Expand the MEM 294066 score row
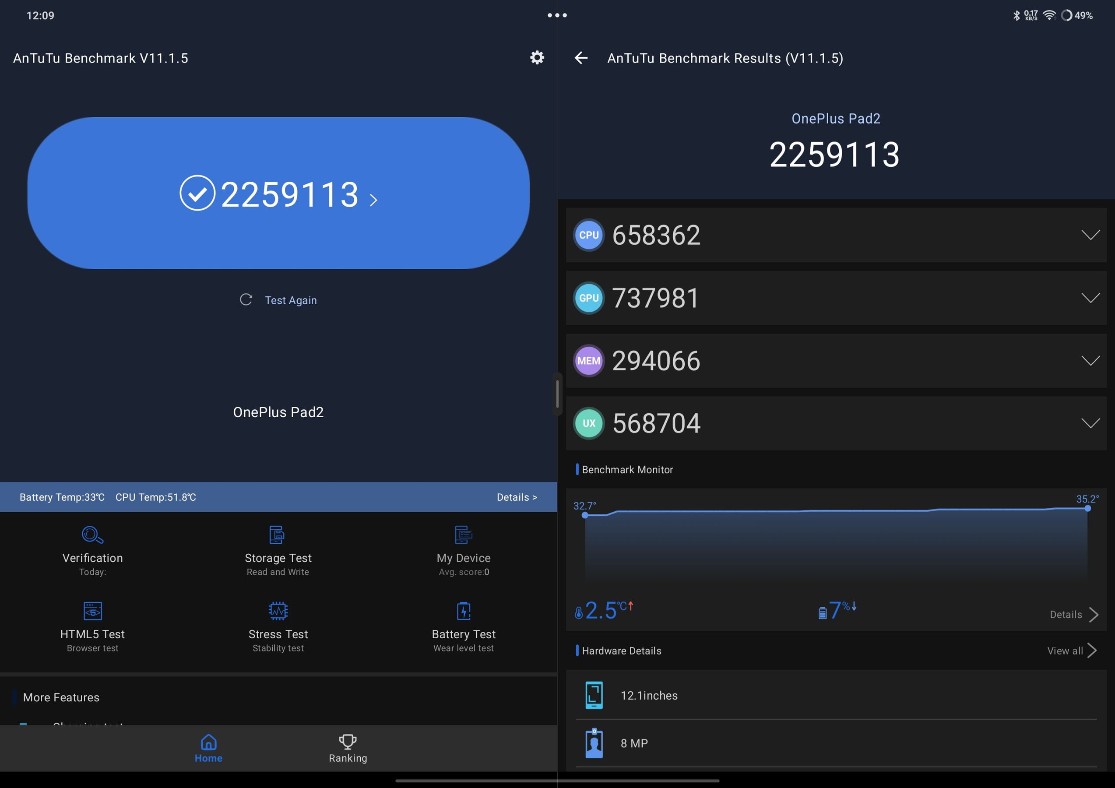Viewport: 1115px width, 788px height. pyautogui.click(x=836, y=361)
